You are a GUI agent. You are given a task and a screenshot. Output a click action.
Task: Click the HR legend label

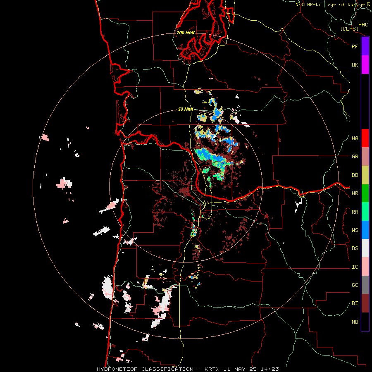[x=355, y=193]
